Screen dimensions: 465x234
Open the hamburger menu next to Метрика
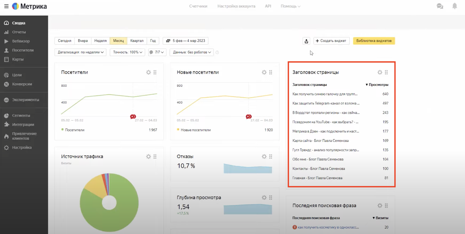[6, 6]
